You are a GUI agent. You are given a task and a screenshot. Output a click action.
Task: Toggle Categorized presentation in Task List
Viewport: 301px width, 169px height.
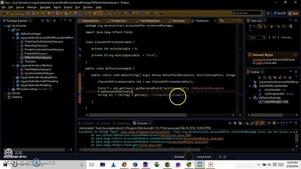[x=260, y=26]
